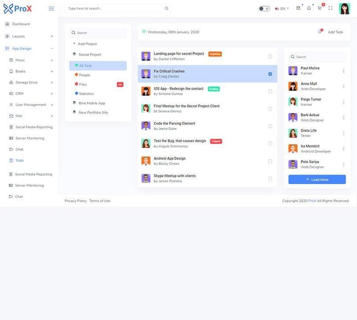357x320 pixels.
Task: Open Dashboard from the sidebar
Action: point(21,24)
